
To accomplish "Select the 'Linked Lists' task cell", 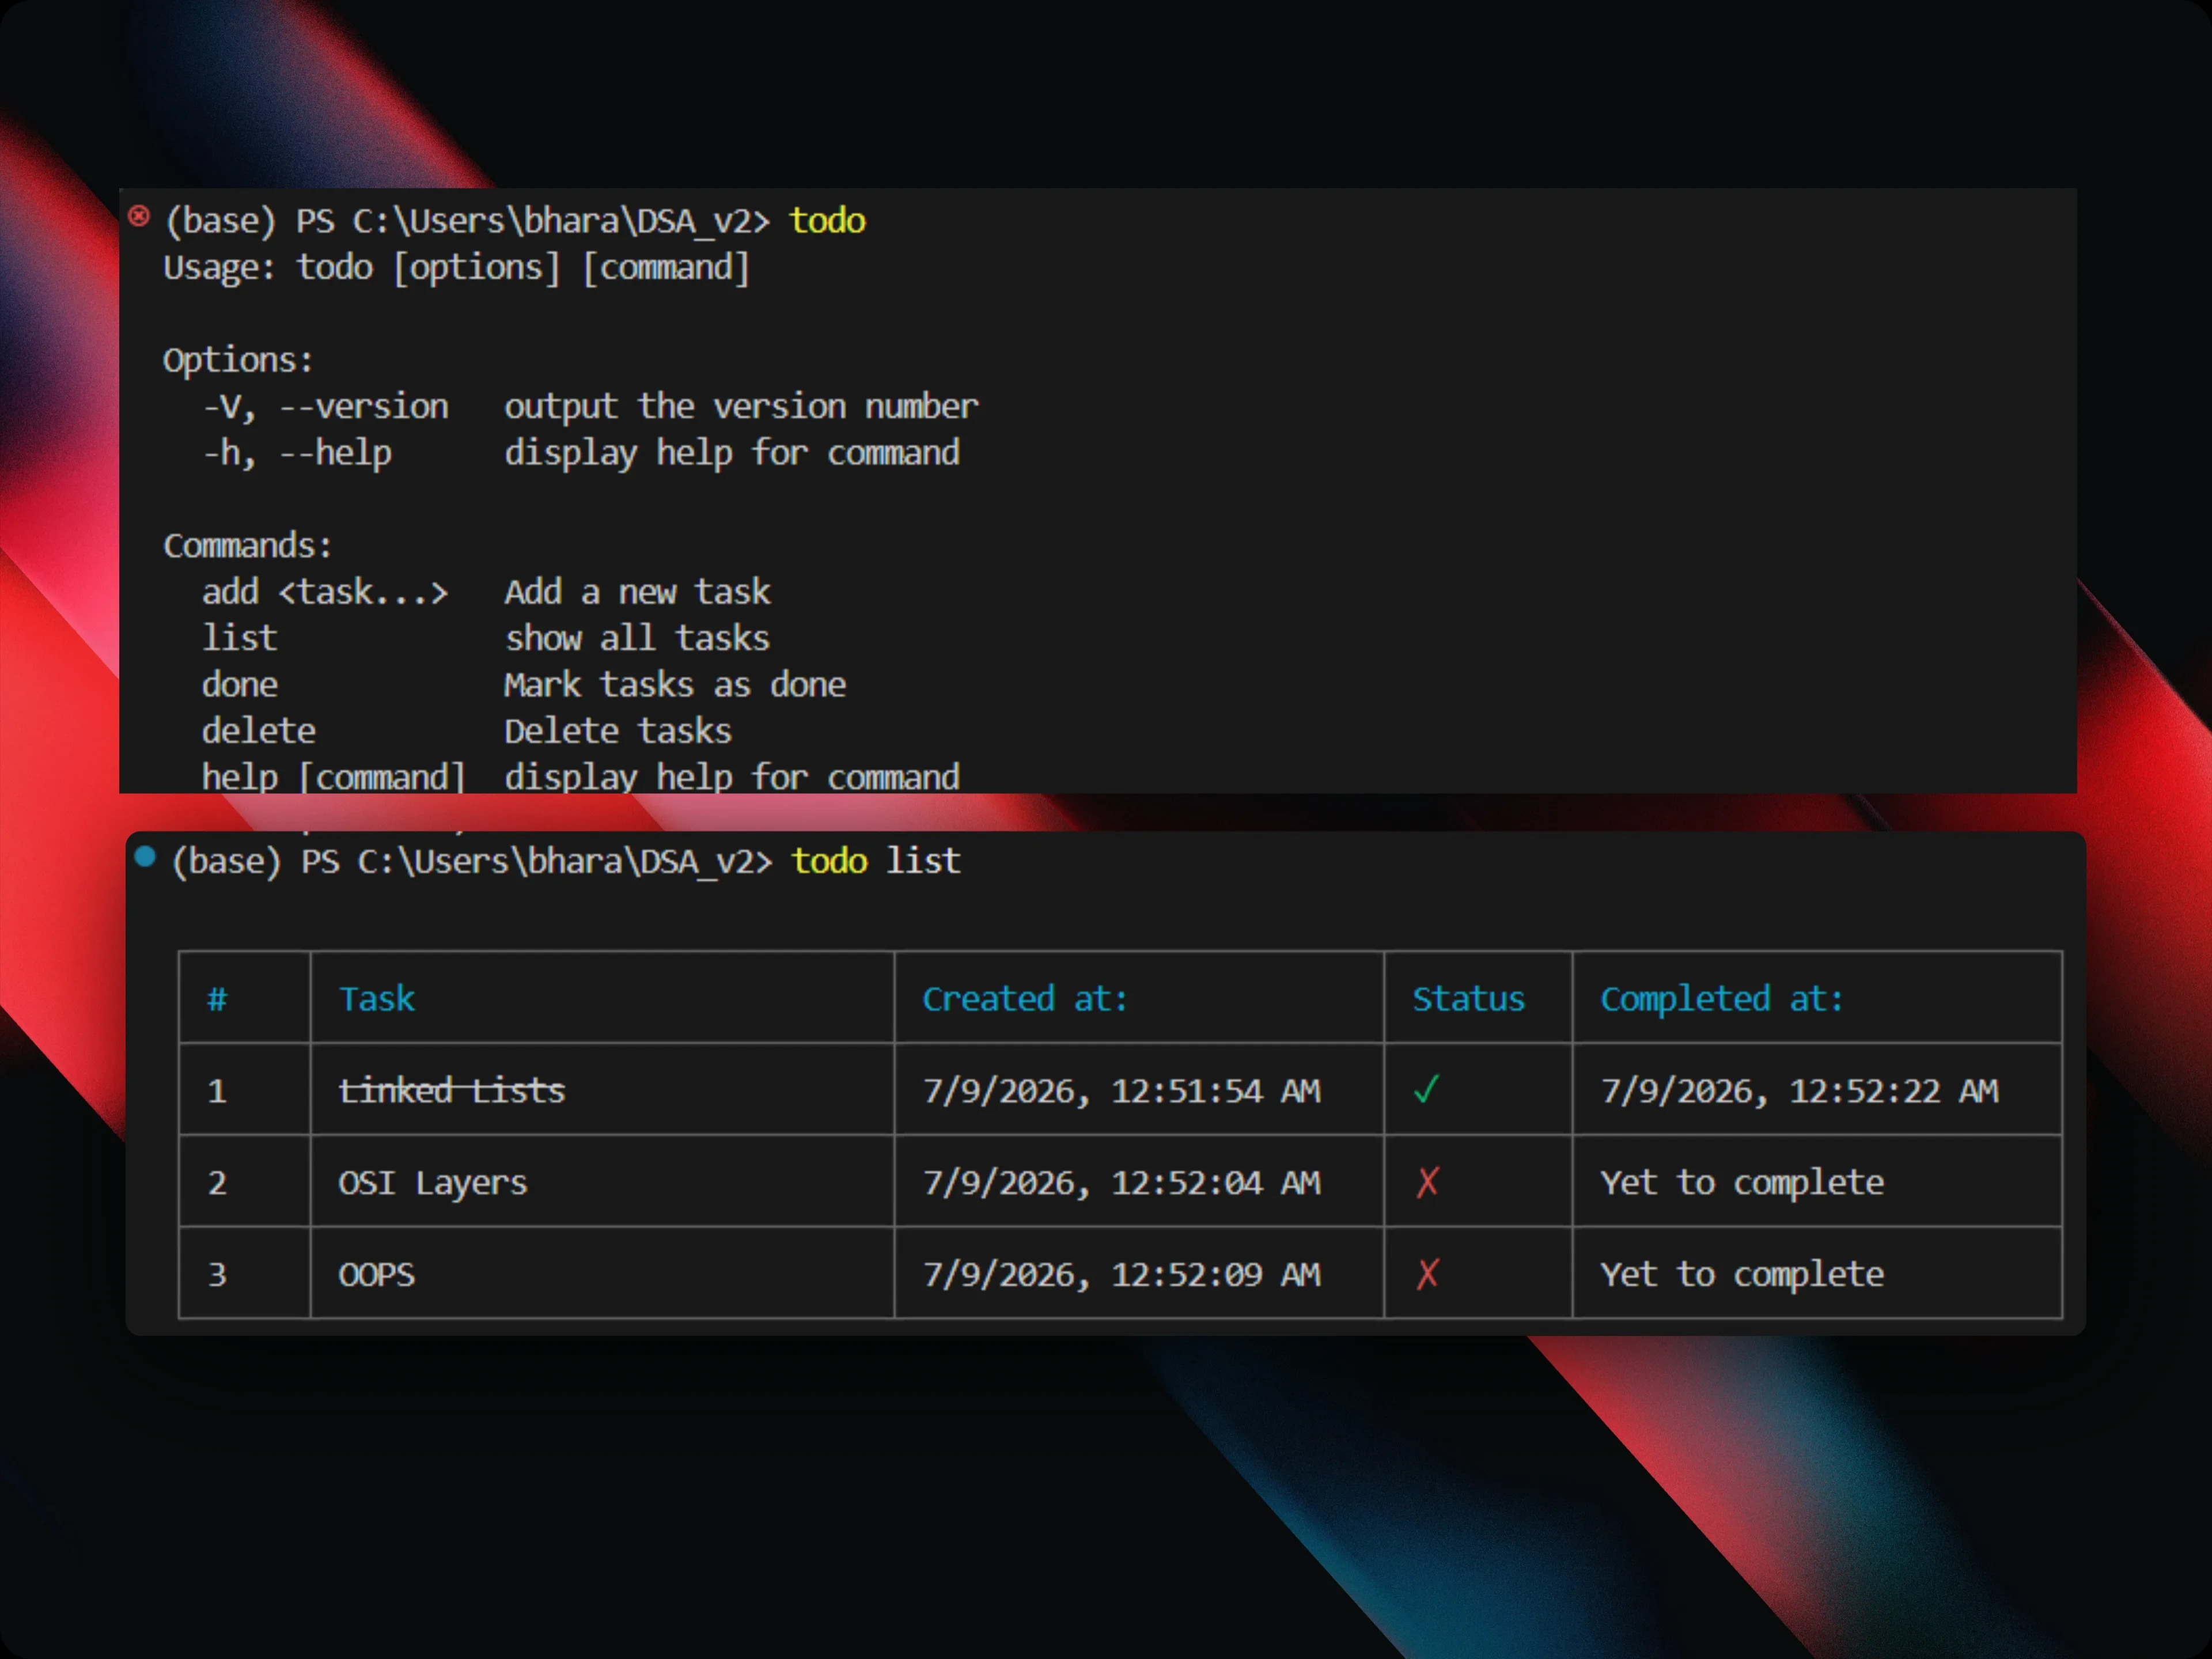I will pyautogui.click(x=602, y=1090).
